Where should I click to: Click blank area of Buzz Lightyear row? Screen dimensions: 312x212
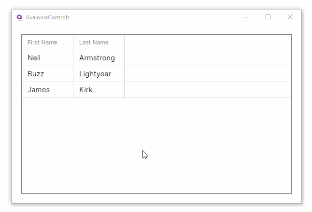(x=208, y=74)
